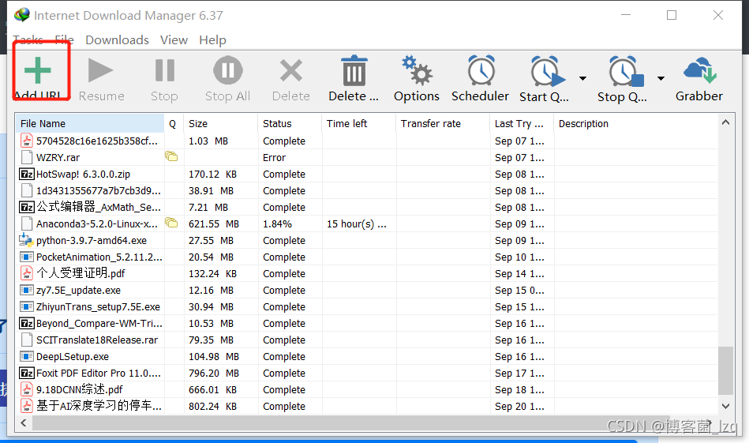Click the vertical scrollbar thumb

[725, 371]
